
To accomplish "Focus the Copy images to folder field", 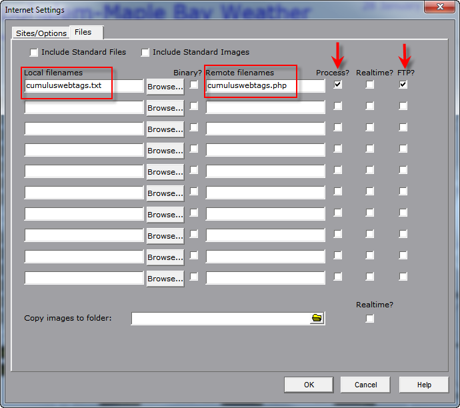I will pos(220,319).
